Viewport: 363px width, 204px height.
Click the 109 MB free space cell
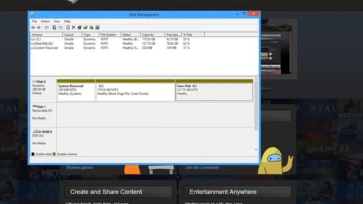(171, 48)
